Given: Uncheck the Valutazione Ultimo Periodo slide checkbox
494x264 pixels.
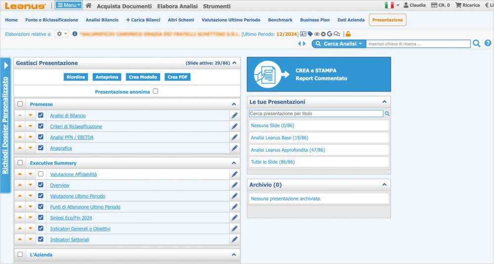Looking at the screenshot, I should pyautogui.click(x=41, y=196).
